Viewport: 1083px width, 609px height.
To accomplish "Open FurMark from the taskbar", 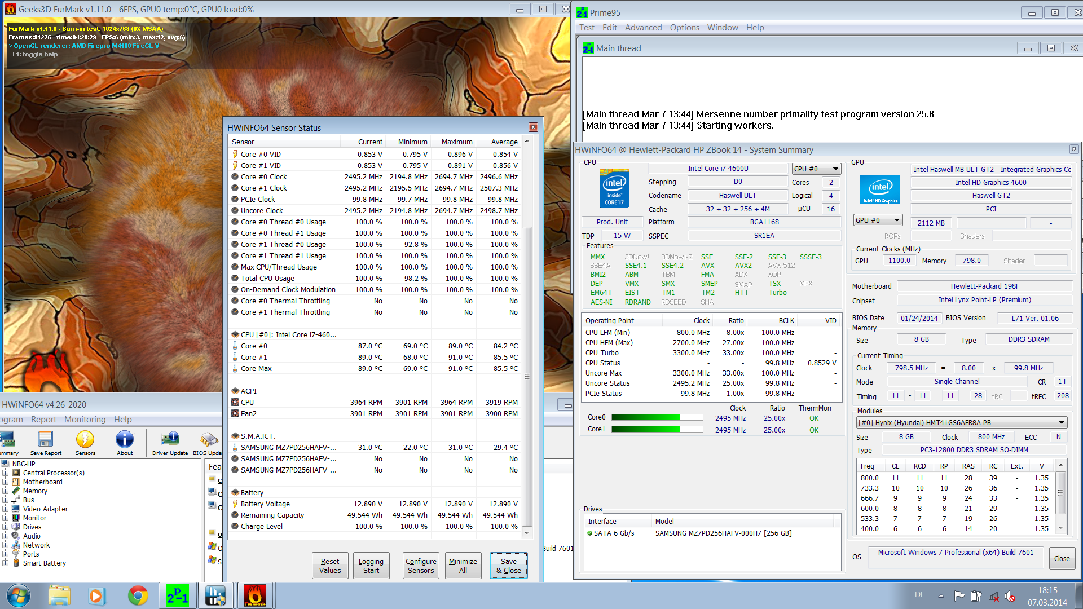I will pyautogui.click(x=254, y=596).
